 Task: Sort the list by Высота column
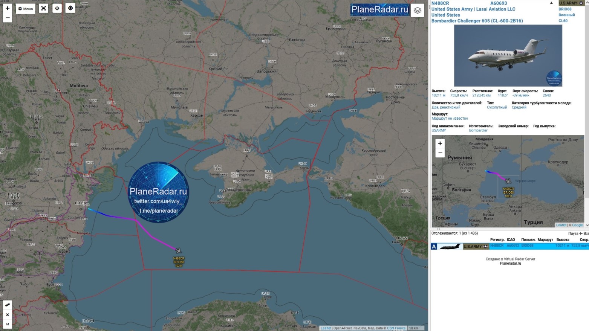(563, 239)
